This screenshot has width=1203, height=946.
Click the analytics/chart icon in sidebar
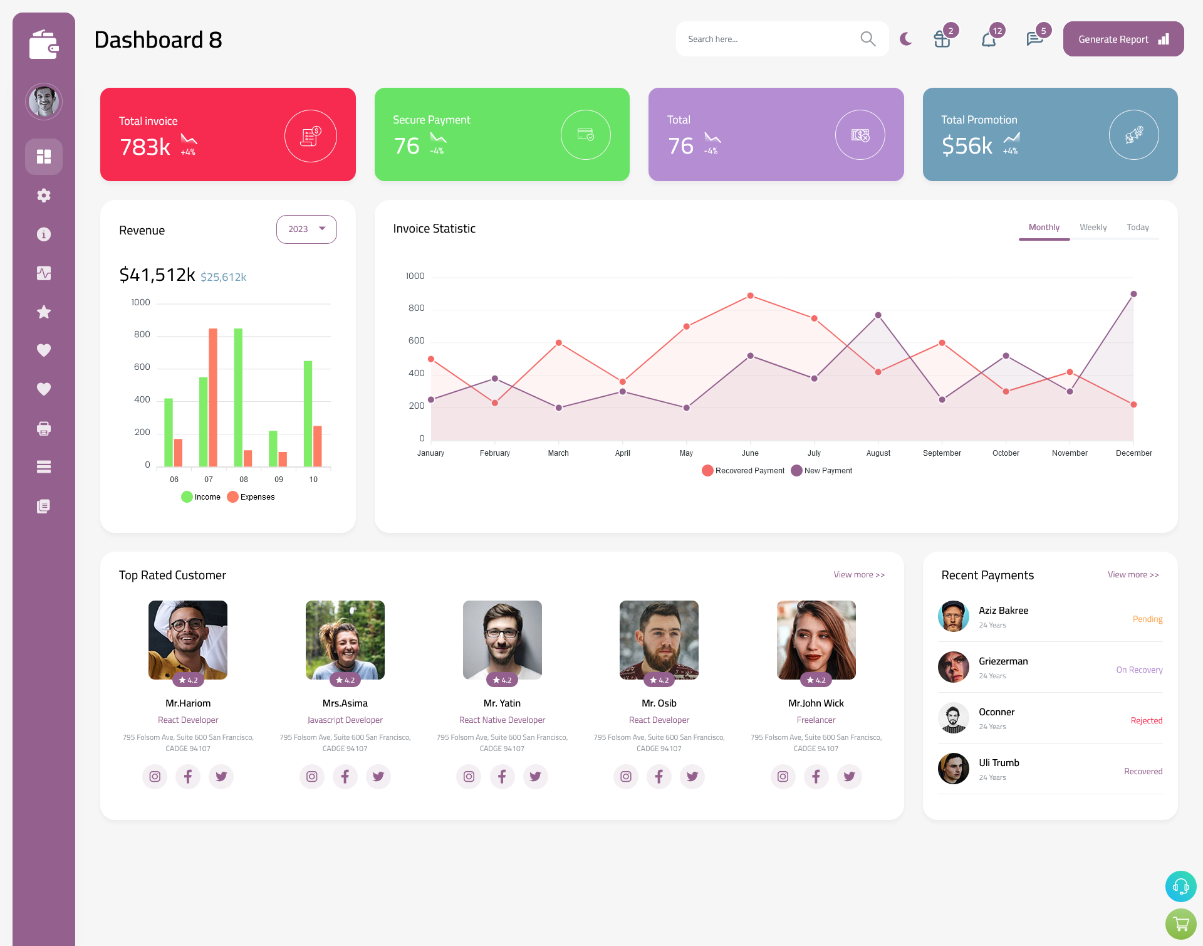point(43,273)
